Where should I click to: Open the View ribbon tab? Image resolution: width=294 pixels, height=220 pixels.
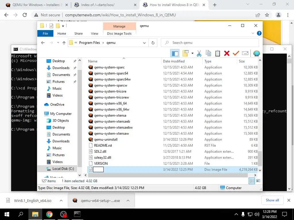[94, 34]
